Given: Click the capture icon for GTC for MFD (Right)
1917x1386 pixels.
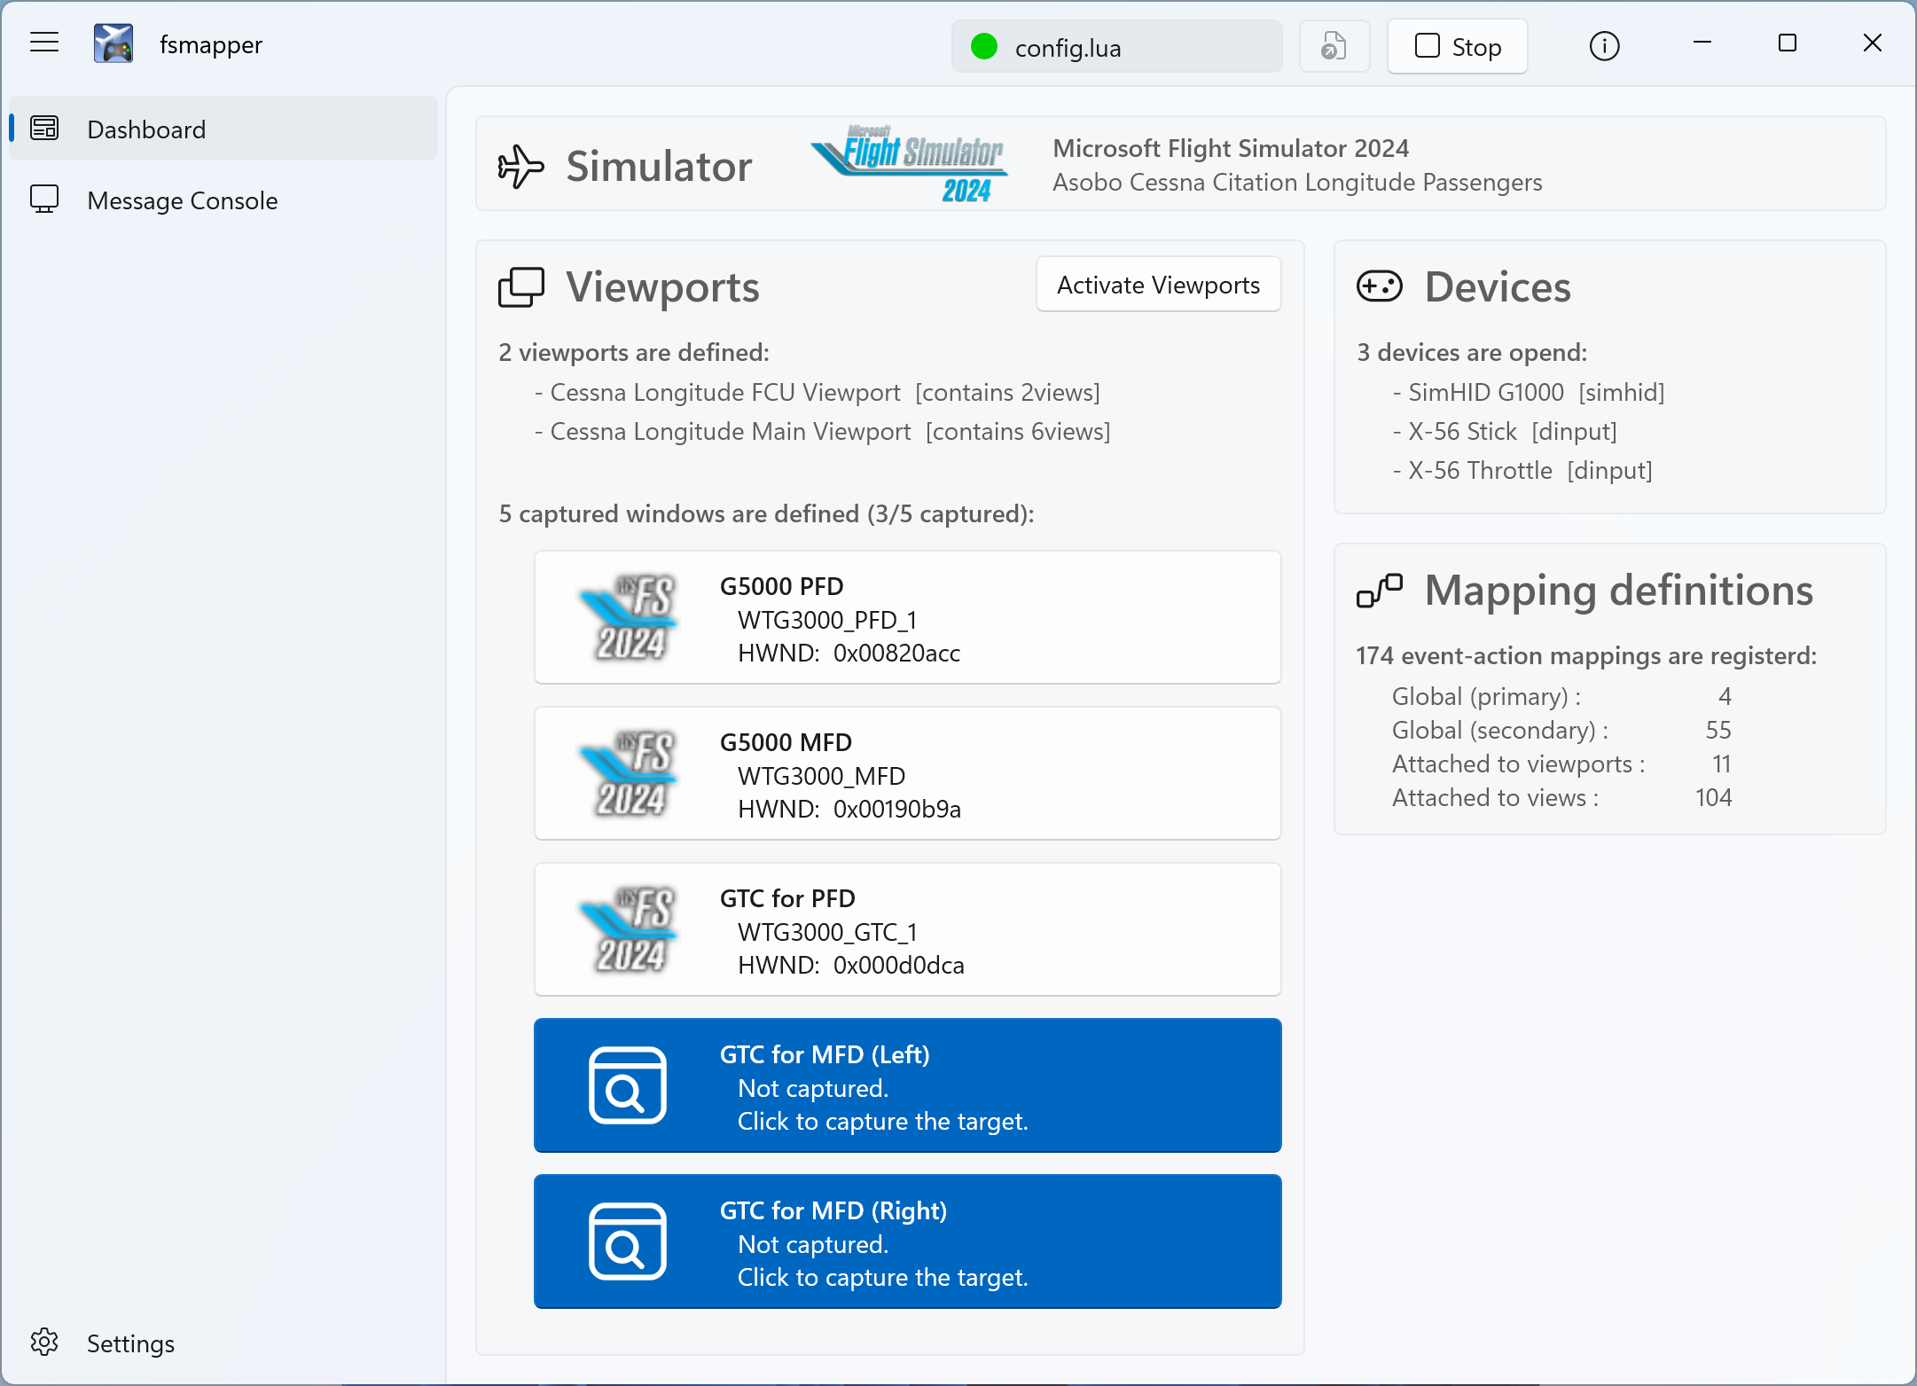Looking at the screenshot, I should coord(627,1241).
